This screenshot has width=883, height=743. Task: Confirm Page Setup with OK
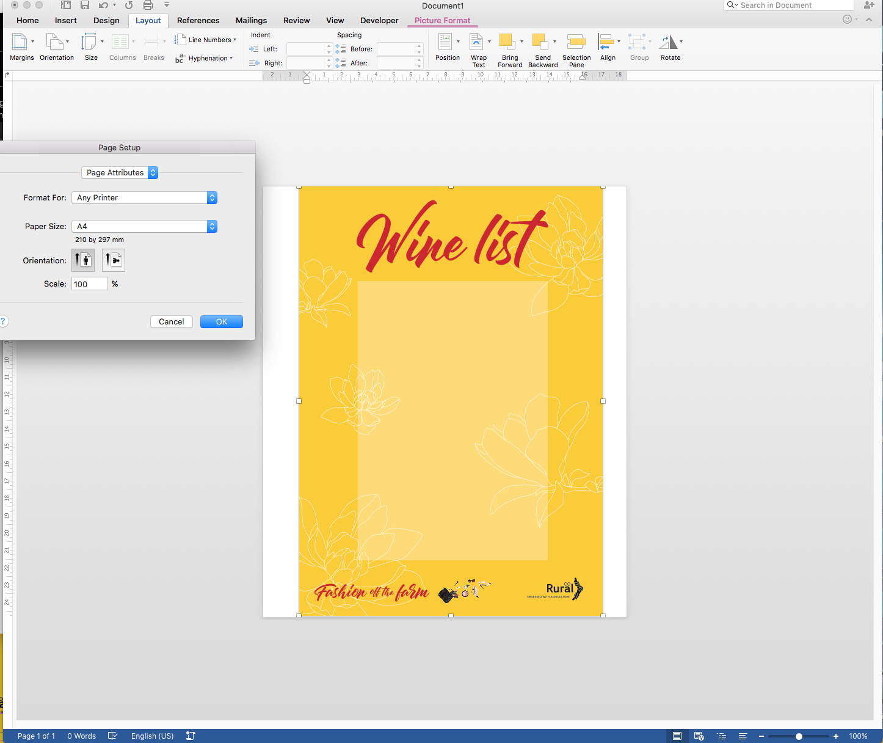pos(221,321)
